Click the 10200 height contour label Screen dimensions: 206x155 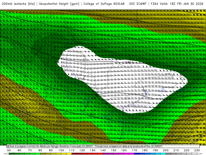147,125
